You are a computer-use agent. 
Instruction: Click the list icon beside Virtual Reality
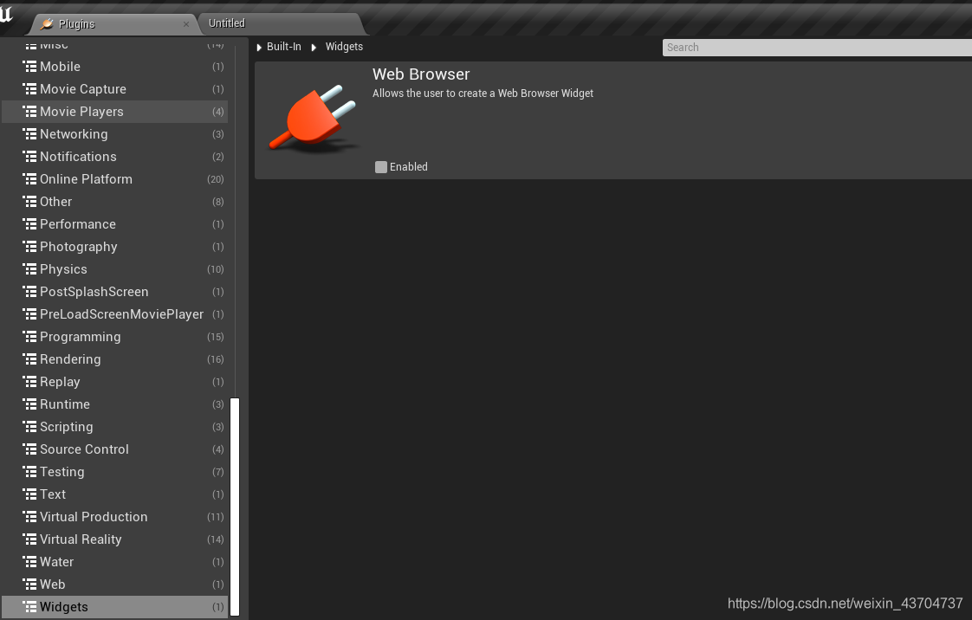tap(29, 539)
